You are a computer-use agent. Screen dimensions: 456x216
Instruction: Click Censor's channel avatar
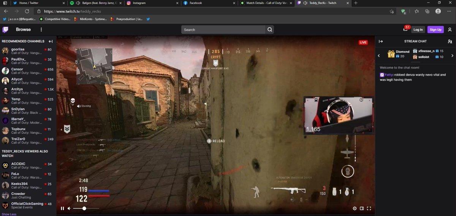[5, 71]
